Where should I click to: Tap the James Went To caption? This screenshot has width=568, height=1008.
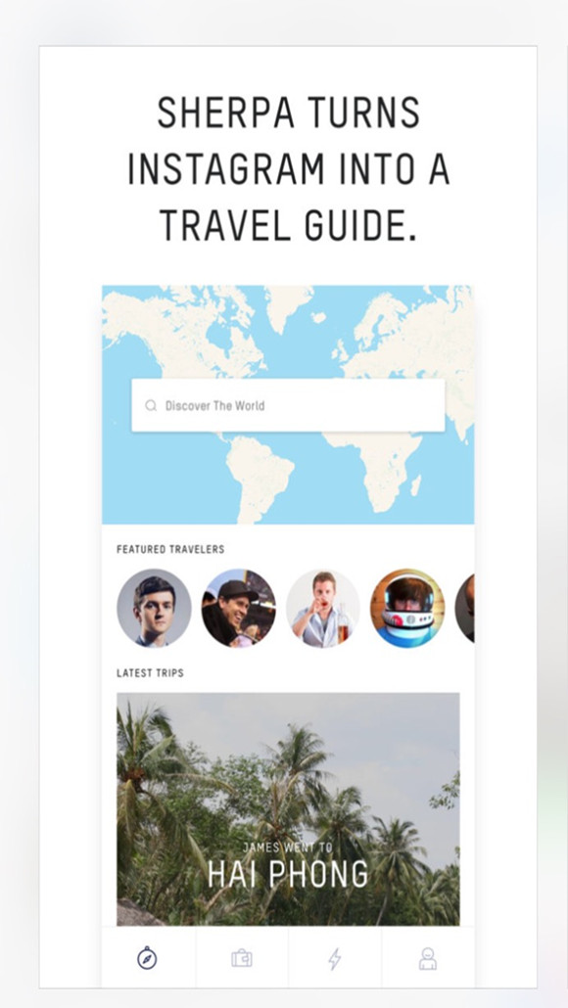coord(288,847)
